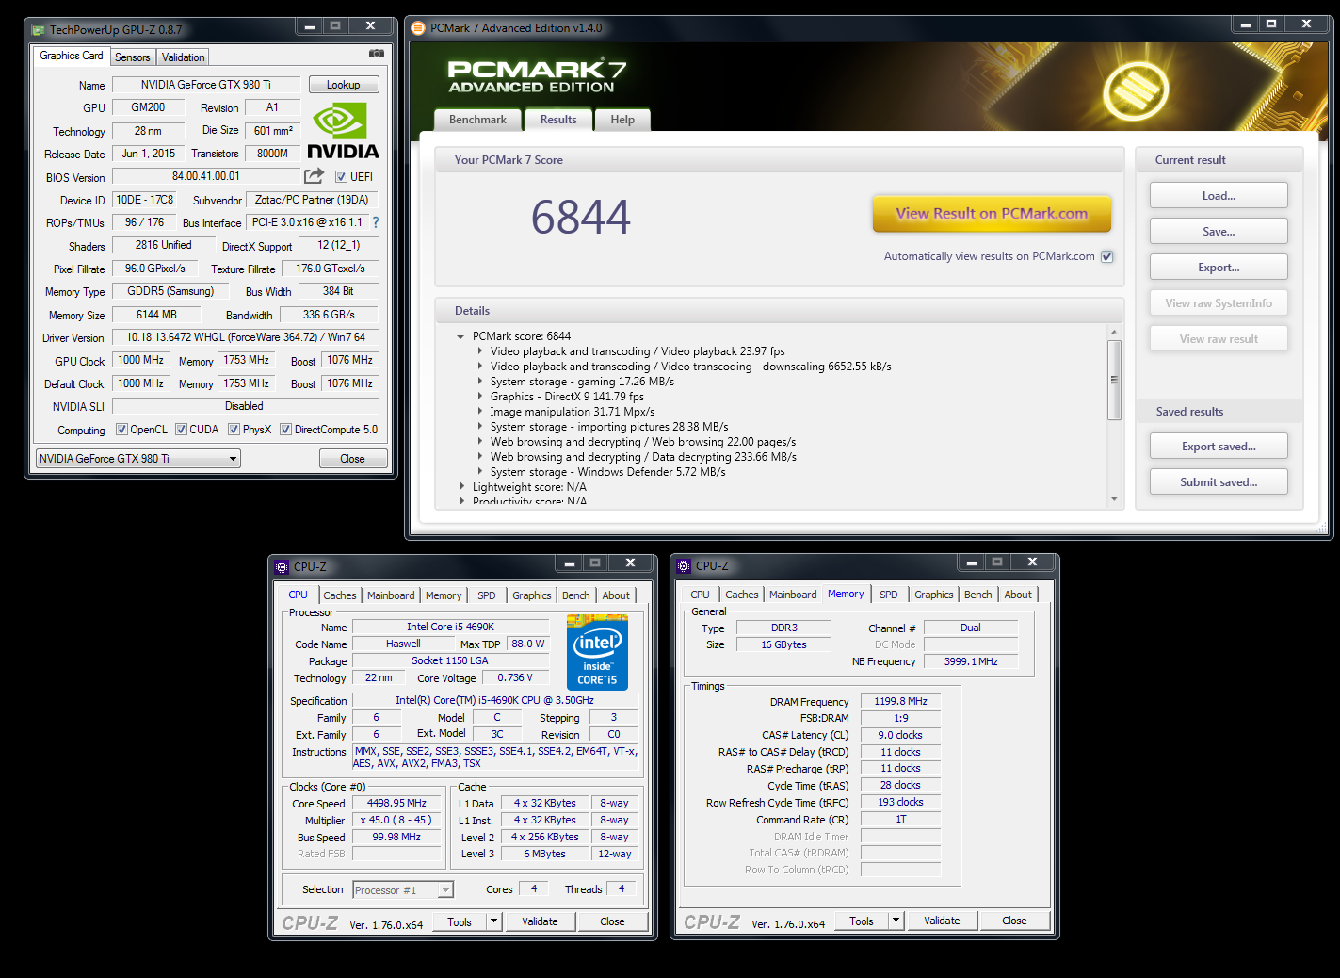The height and width of the screenshot is (978, 1340).
Task: Toggle the UEFI checkbox in GPU-Z
Action: coord(341,176)
